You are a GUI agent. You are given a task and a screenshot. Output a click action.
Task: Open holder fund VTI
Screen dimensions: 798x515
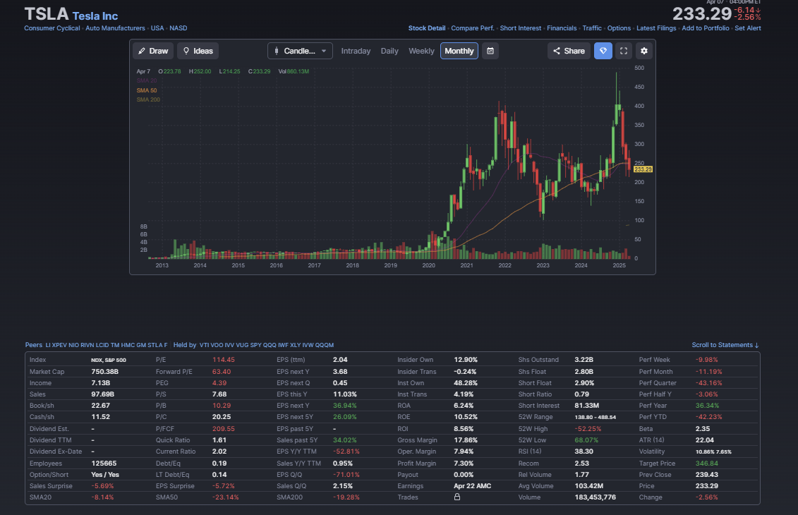tap(204, 345)
